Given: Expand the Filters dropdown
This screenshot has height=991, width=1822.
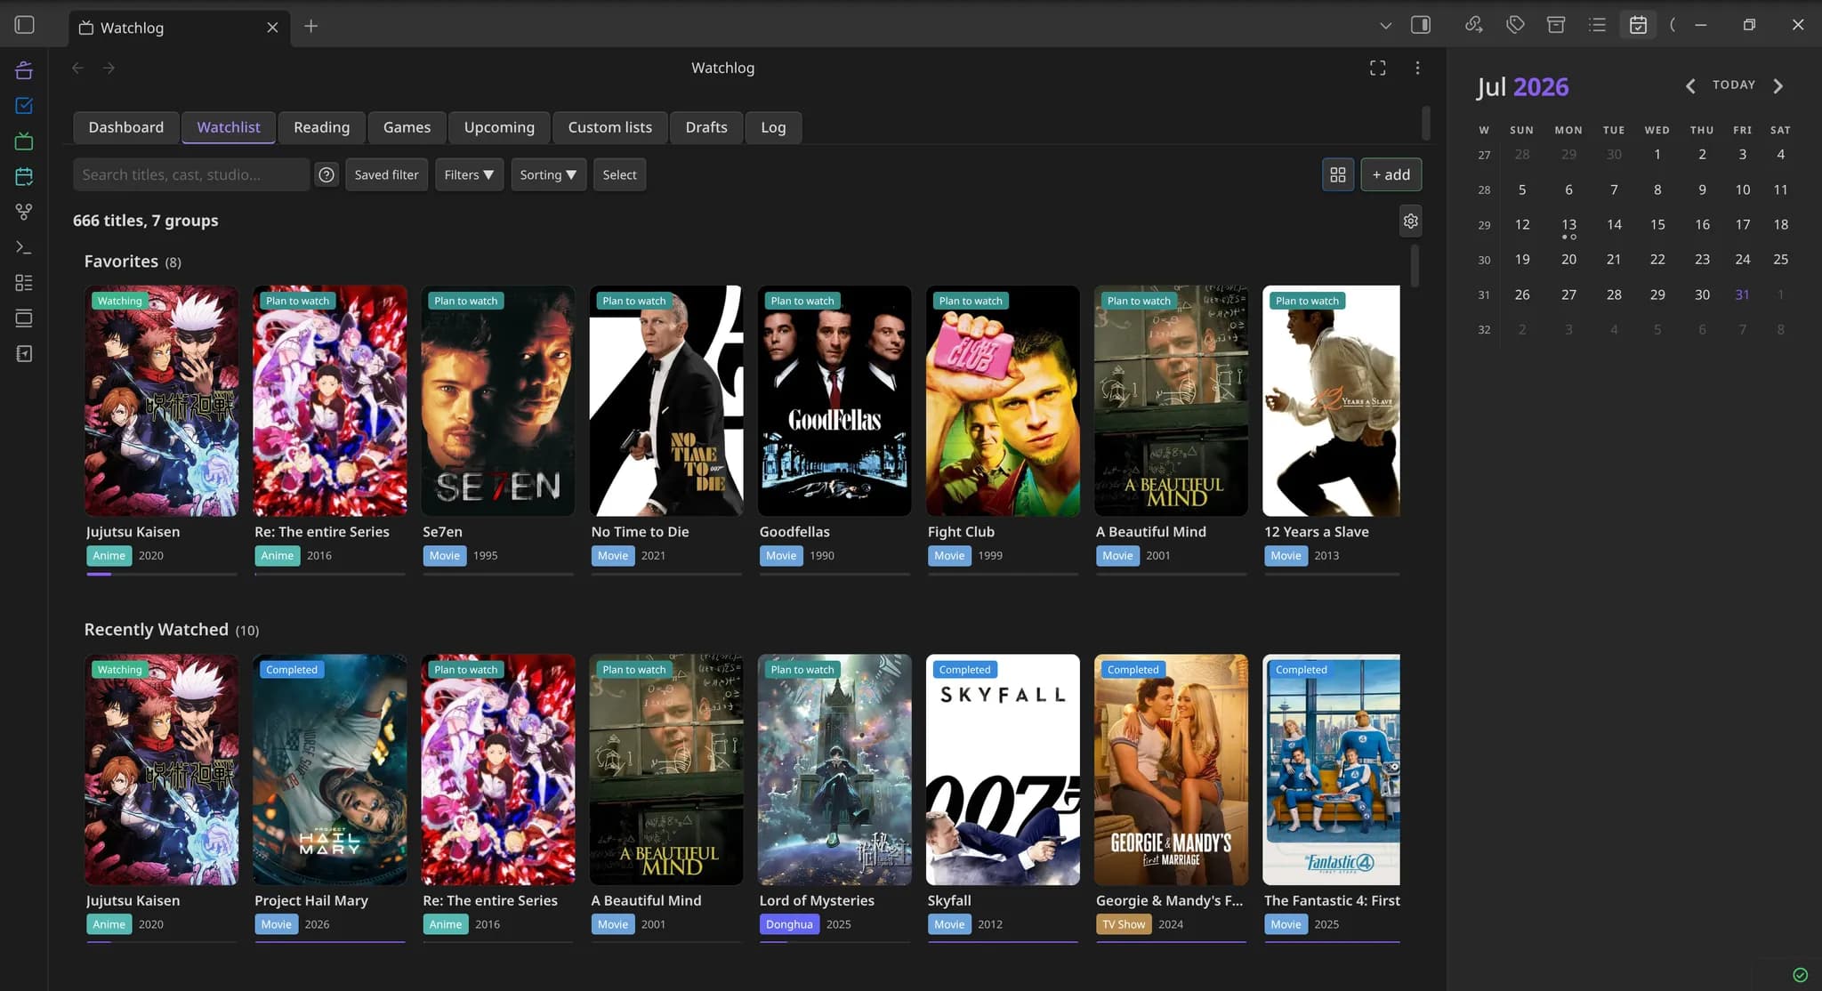Looking at the screenshot, I should click(469, 175).
